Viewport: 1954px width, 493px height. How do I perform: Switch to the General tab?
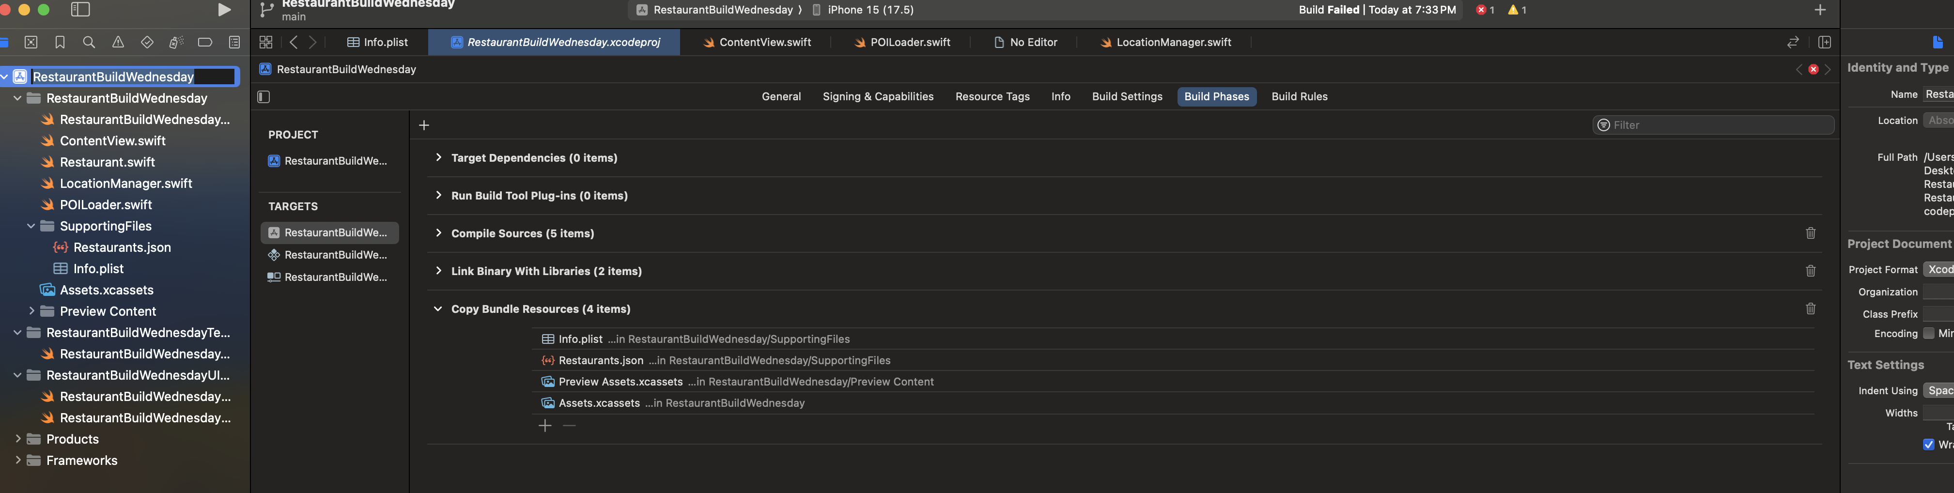point(781,97)
